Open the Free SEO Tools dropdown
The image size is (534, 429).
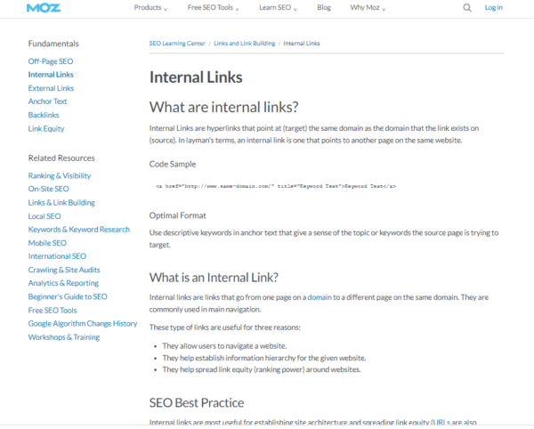pos(215,8)
